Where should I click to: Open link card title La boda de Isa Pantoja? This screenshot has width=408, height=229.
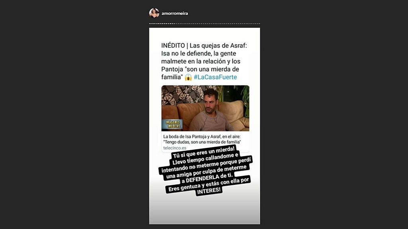point(202,139)
